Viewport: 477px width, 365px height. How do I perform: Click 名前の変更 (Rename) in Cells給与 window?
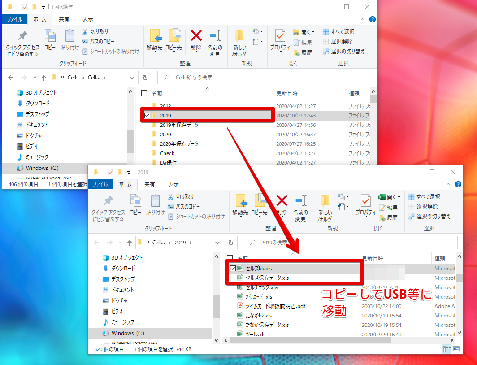pyautogui.click(x=215, y=43)
